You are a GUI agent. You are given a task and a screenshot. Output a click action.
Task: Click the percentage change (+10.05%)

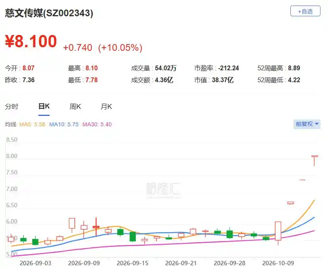click(x=120, y=48)
